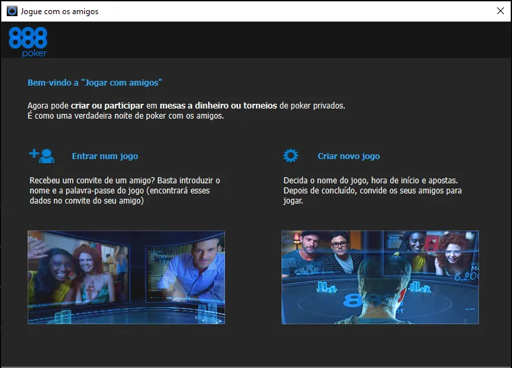This screenshot has height=368, width=512.
Task: Click the 'Decida o nome do jogo' description
Action: (x=373, y=191)
